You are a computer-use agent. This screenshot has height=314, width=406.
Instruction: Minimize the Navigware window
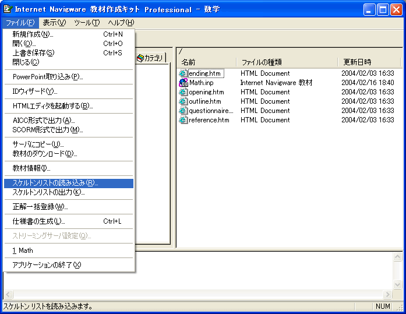click(x=369, y=10)
